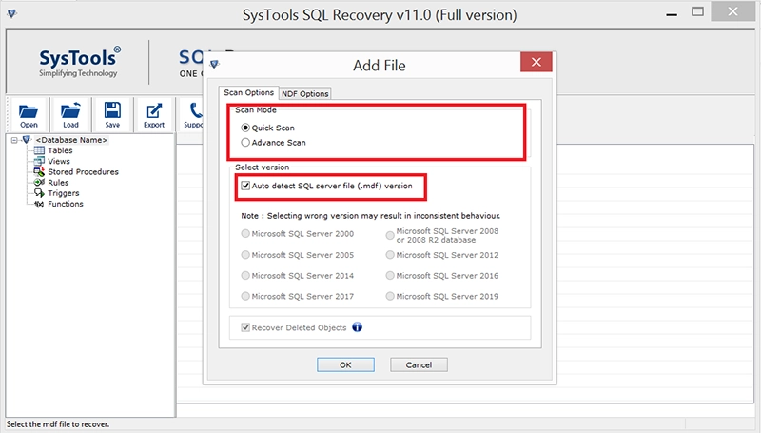Screen dimensions: 761x433
Task: Click status text 'Select the mdf file to recover.'
Action: [58, 424]
